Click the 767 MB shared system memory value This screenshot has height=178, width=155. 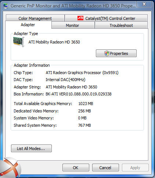[x=84, y=125]
